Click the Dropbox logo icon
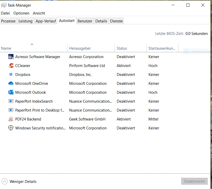 (11, 74)
